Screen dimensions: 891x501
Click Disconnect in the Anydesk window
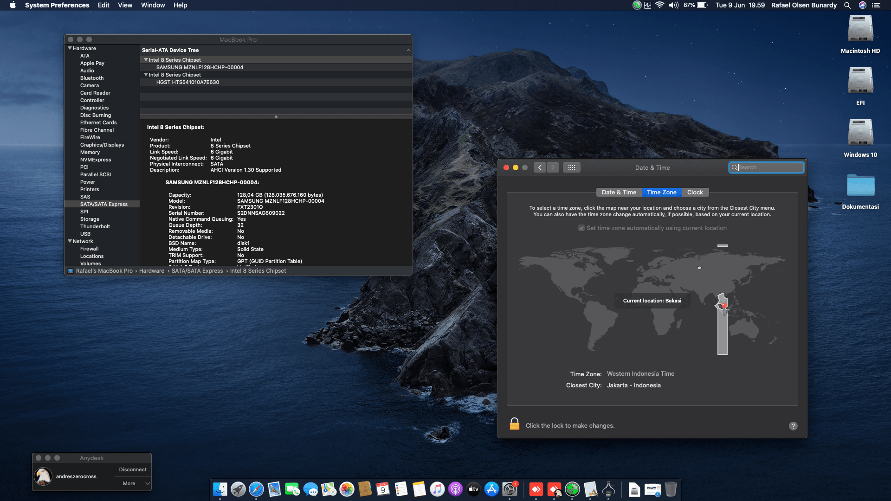pyautogui.click(x=133, y=469)
